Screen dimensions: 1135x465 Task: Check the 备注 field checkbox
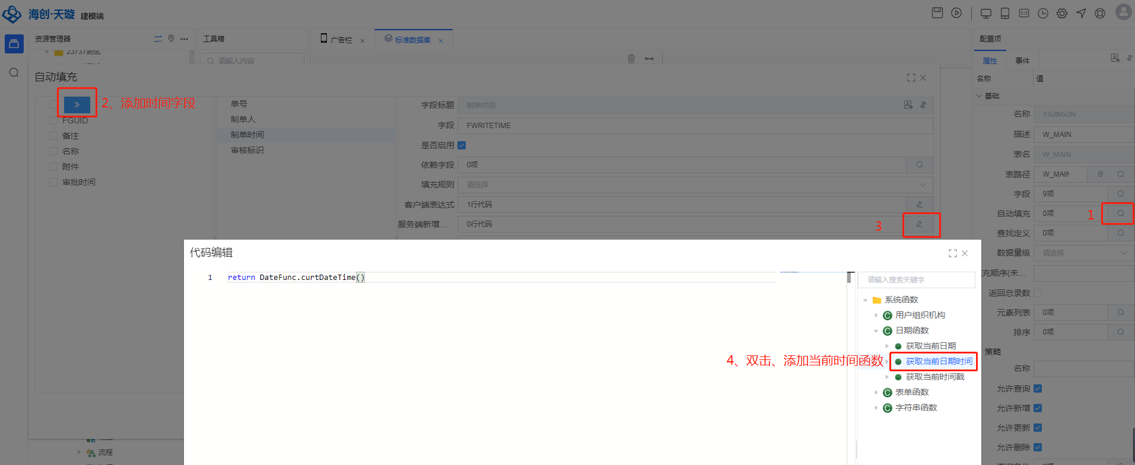click(53, 136)
